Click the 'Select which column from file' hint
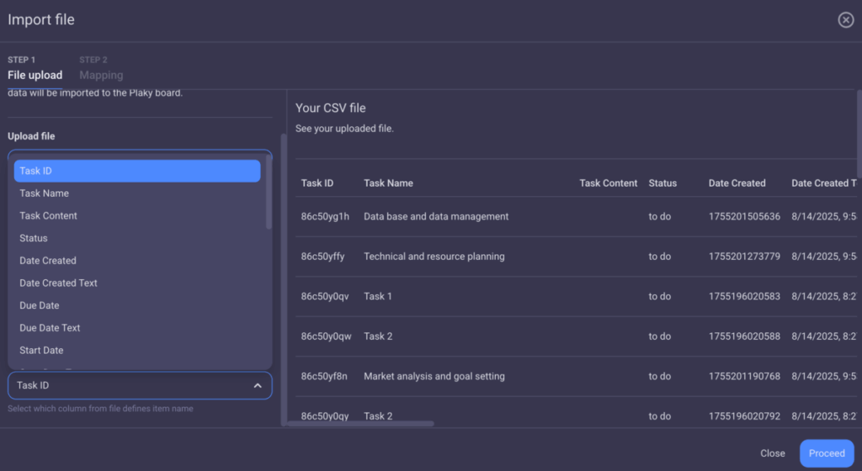 (100, 409)
